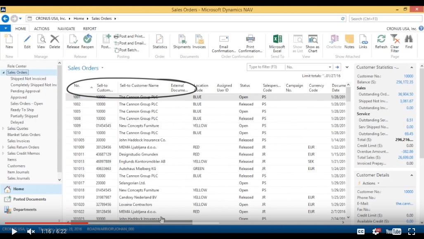424x239 pixels.
Task: Enter fullscreen video mode
Action: point(412,232)
